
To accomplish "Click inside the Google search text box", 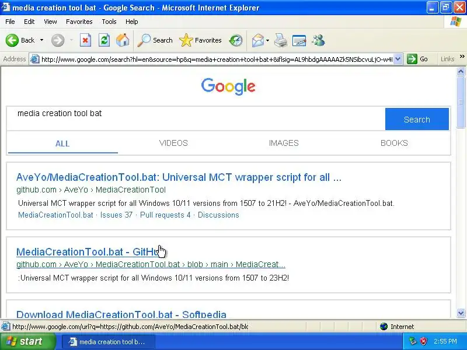I will coord(196,119).
